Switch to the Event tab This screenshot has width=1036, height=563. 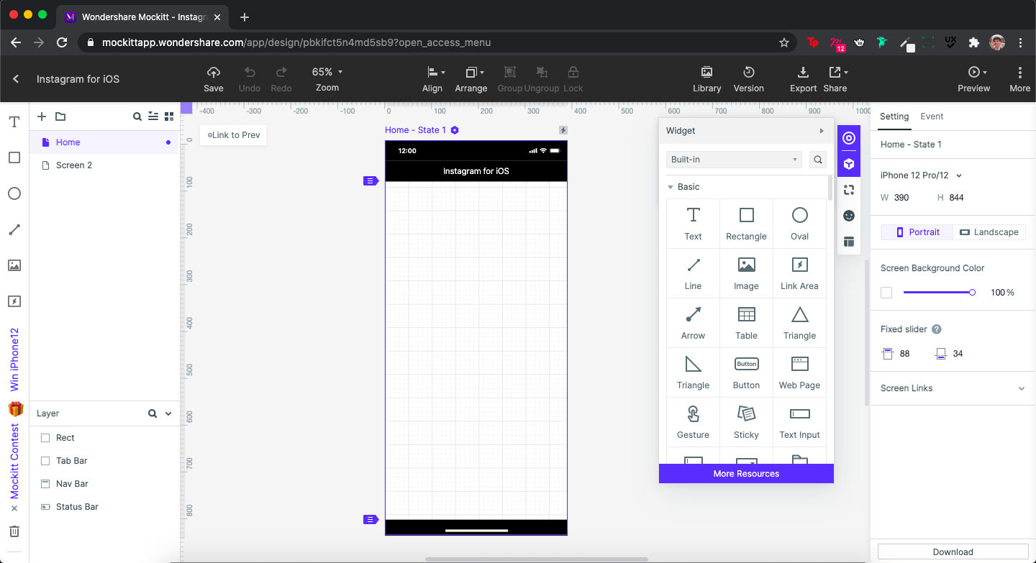(x=932, y=116)
